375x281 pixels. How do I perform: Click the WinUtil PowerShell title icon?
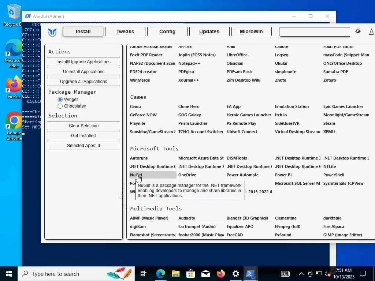tap(28, 16)
